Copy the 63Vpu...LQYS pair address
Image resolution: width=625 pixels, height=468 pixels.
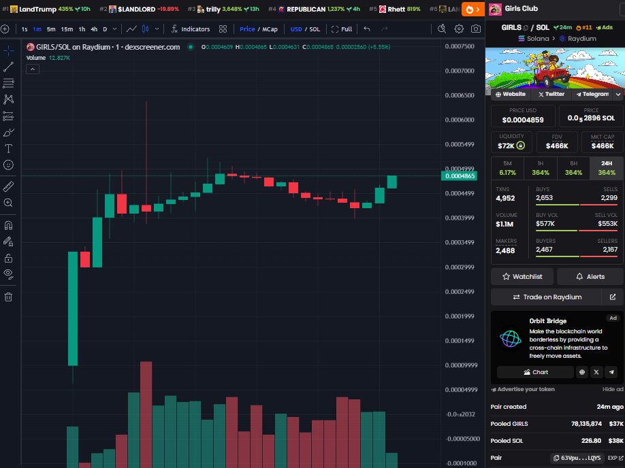[577, 458]
